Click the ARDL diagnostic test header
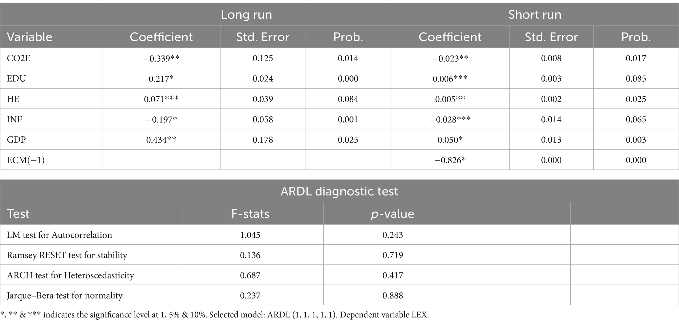This screenshot has height=324, width=679. pos(339,191)
